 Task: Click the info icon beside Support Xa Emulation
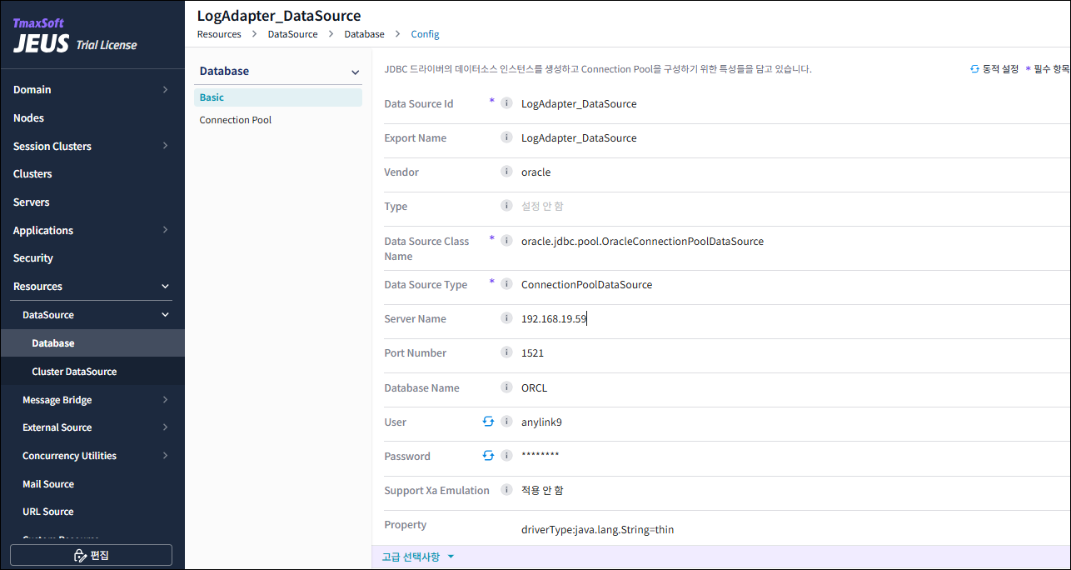pyautogui.click(x=506, y=490)
